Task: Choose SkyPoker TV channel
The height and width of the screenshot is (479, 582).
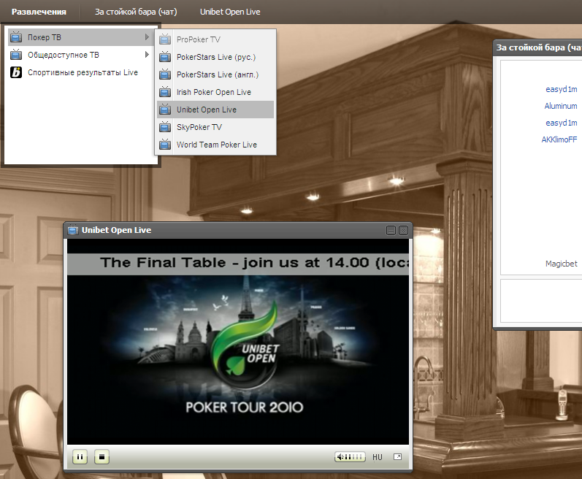Action: click(x=215, y=127)
